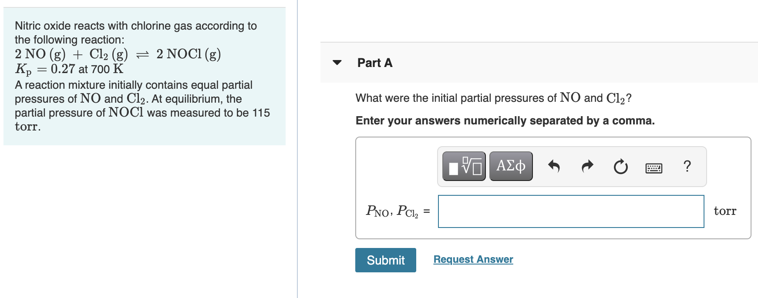Open the math templates button
758x298 pixels.
pos(464,166)
